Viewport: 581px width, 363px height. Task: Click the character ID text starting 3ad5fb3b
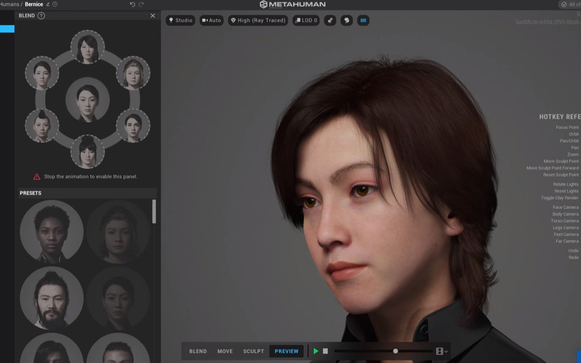coord(548,22)
